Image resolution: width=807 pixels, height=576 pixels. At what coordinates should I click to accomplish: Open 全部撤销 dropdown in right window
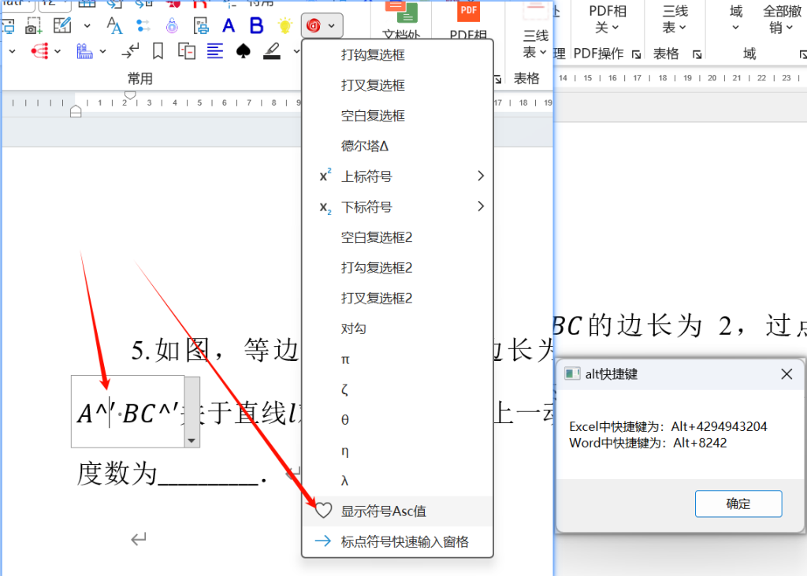[x=782, y=19]
